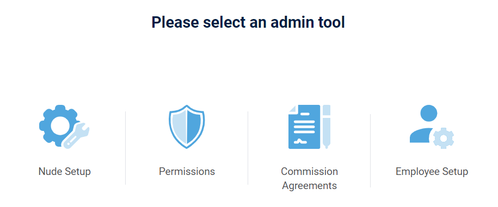The image size is (498, 207).
Task: Click the divider between Commission Agreements and Employee Setup
Action: tap(370, 150)
